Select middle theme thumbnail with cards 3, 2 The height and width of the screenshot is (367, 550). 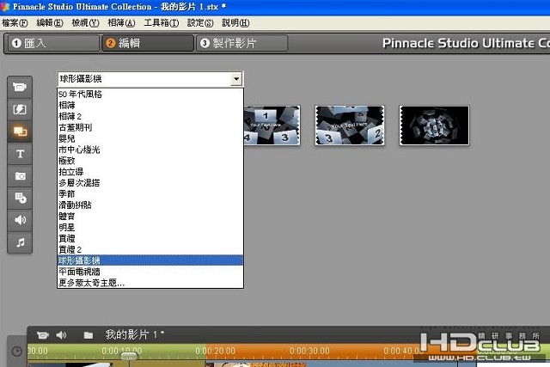point(350,125)
